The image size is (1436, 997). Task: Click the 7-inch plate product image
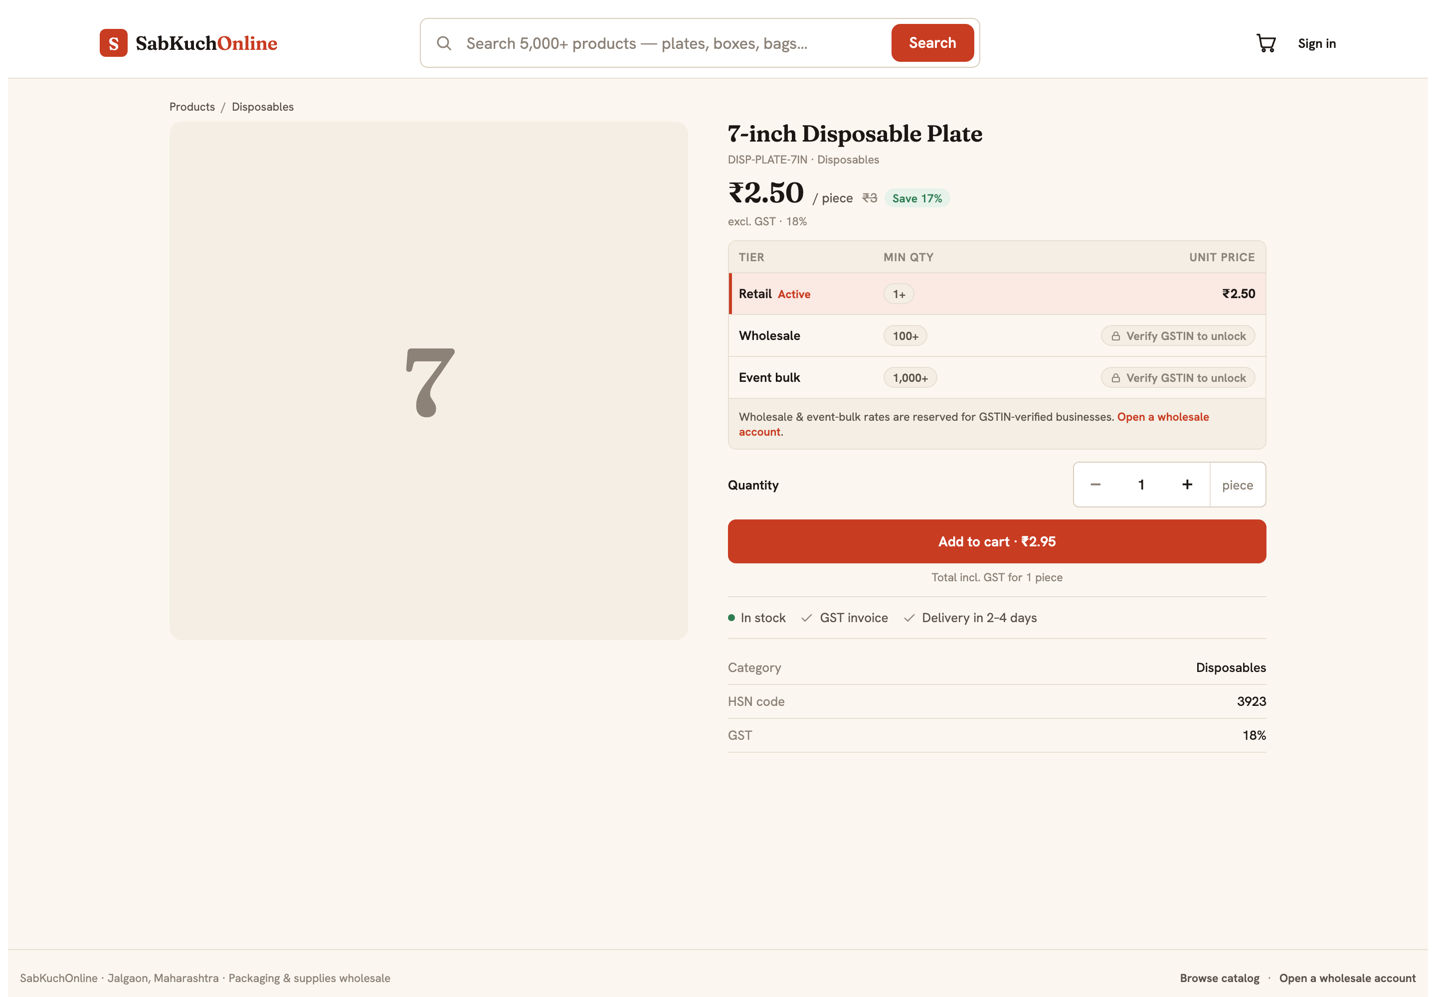pyautogui.click(x=429, y=381)
